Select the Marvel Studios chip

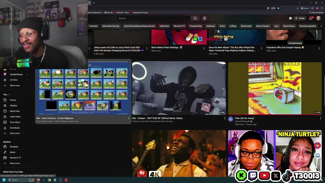point(263,26)
